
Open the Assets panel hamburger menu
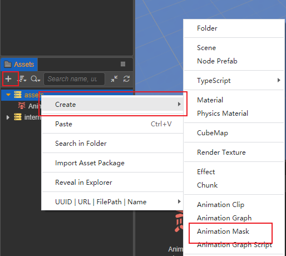[123, 64]
